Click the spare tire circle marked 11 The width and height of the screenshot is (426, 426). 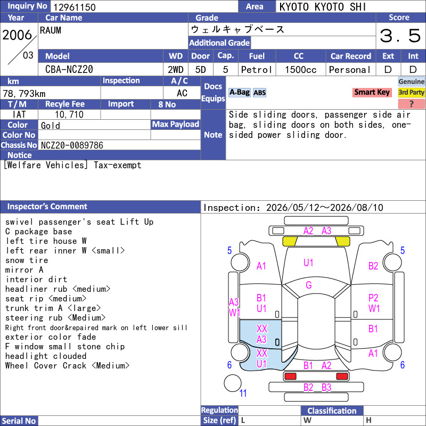point(232,383)
